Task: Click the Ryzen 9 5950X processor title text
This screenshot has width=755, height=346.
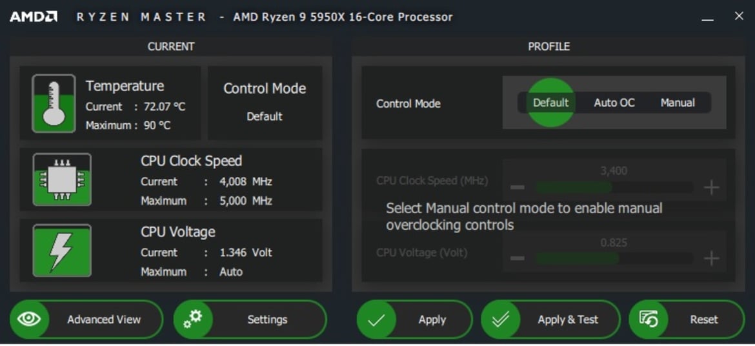Action: point(343,17)
